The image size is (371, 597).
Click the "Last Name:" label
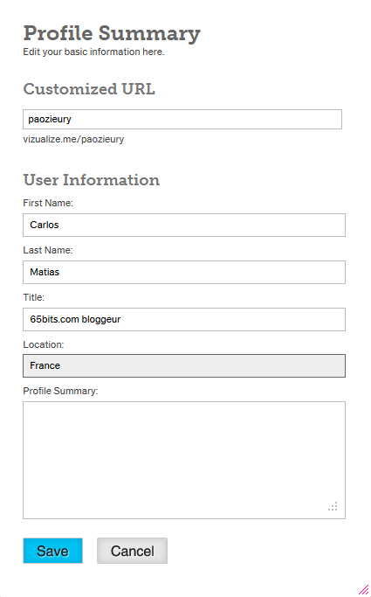coord(48,250)
